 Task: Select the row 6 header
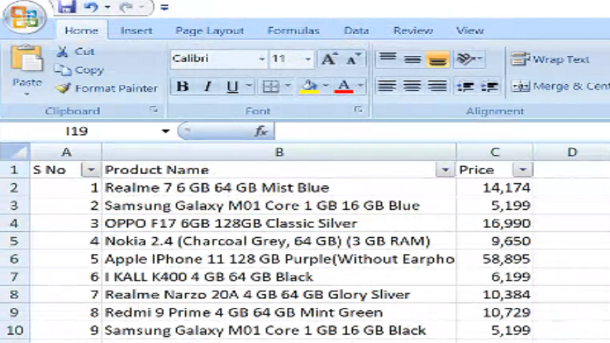[x=15, y=259]
